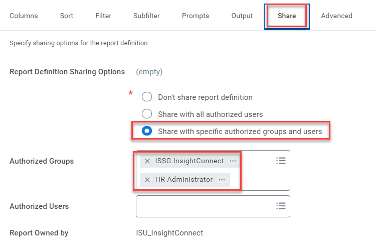Image resolution: width=377 pixels, height=250 pixels.
Task: Switch to the Columns tab
Action: click(24, 16)
